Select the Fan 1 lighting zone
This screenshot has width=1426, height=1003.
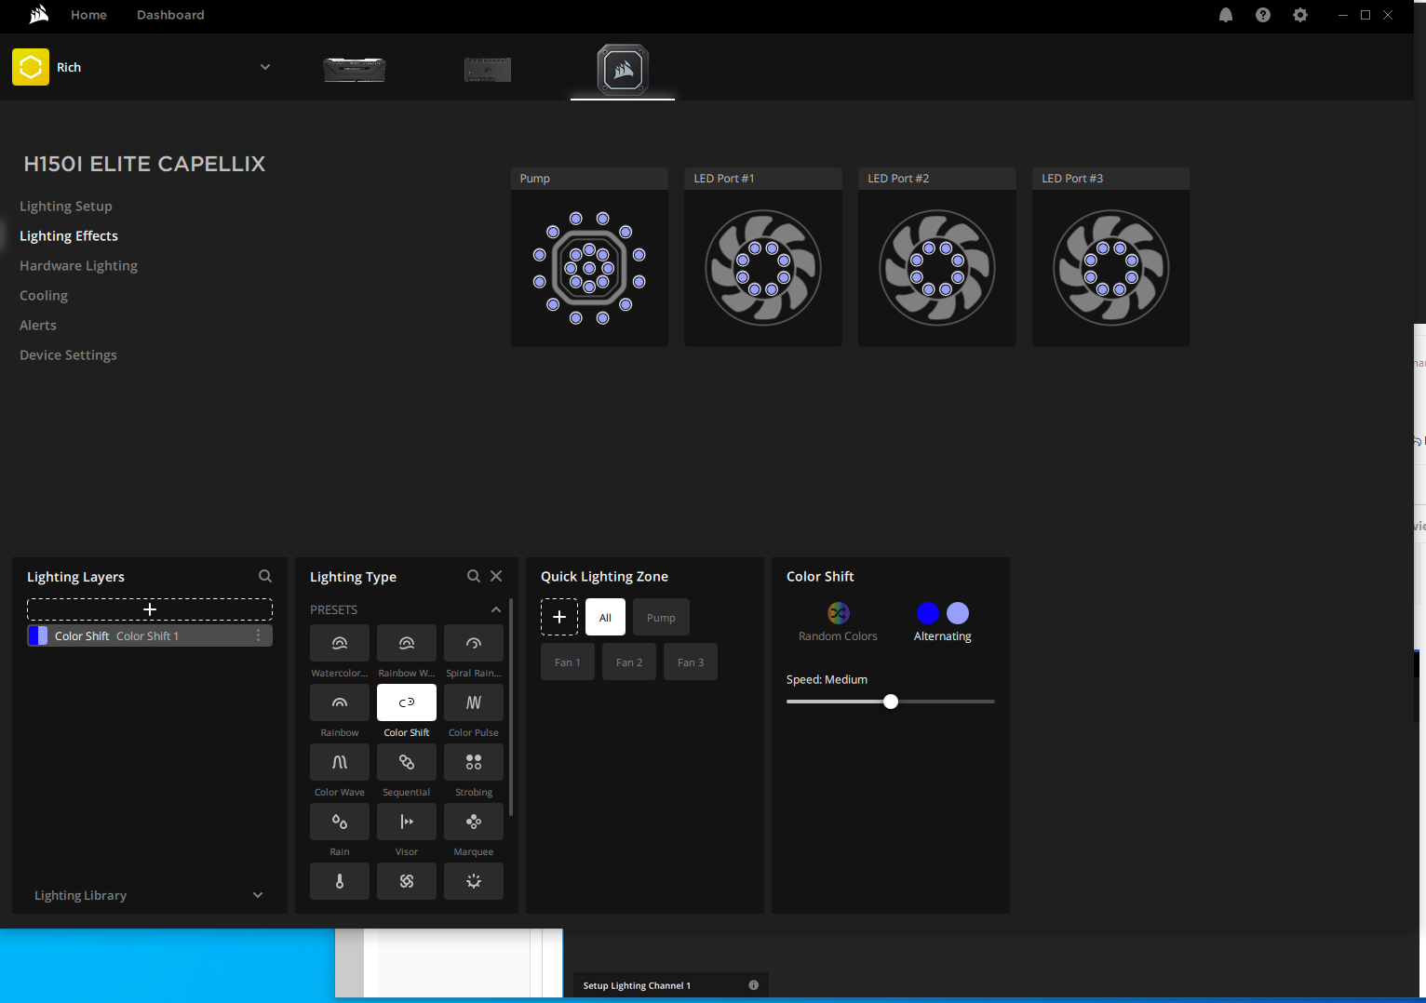coord(568,662)
